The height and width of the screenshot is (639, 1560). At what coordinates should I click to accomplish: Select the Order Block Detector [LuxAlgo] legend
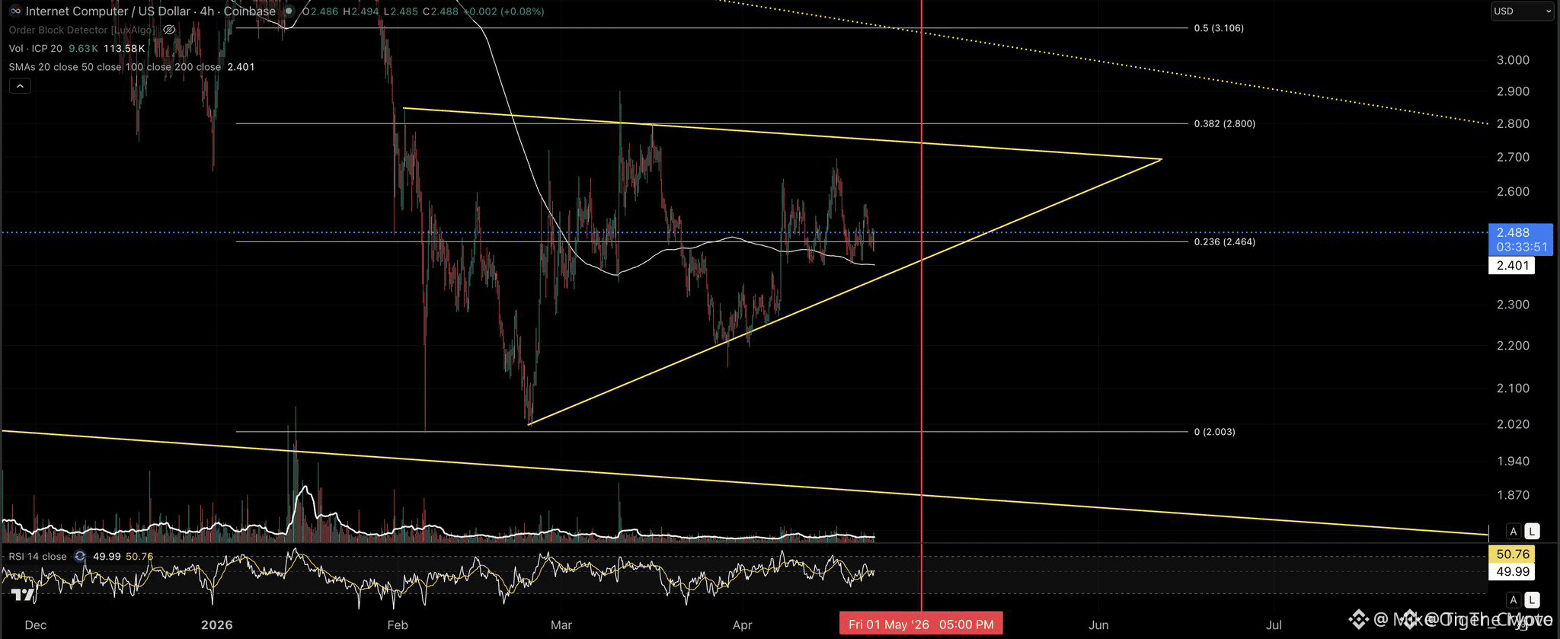[82, 30]
